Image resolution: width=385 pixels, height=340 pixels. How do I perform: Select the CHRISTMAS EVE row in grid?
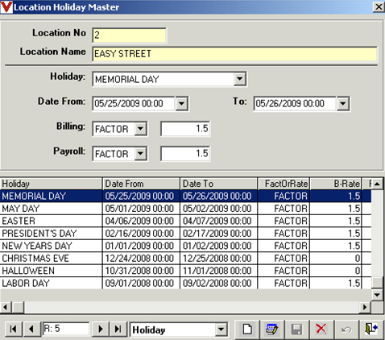(185, 258)
